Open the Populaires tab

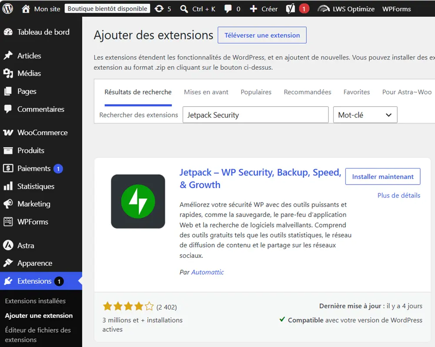(x=256, y=92)
